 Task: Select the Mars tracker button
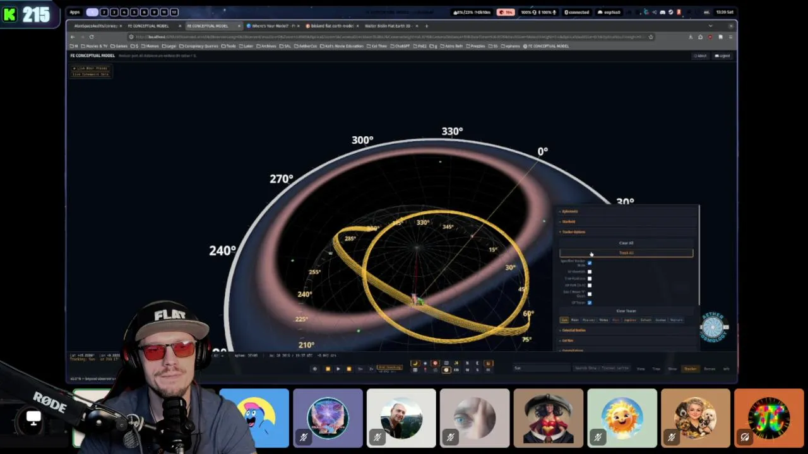[x=615, y=320]
